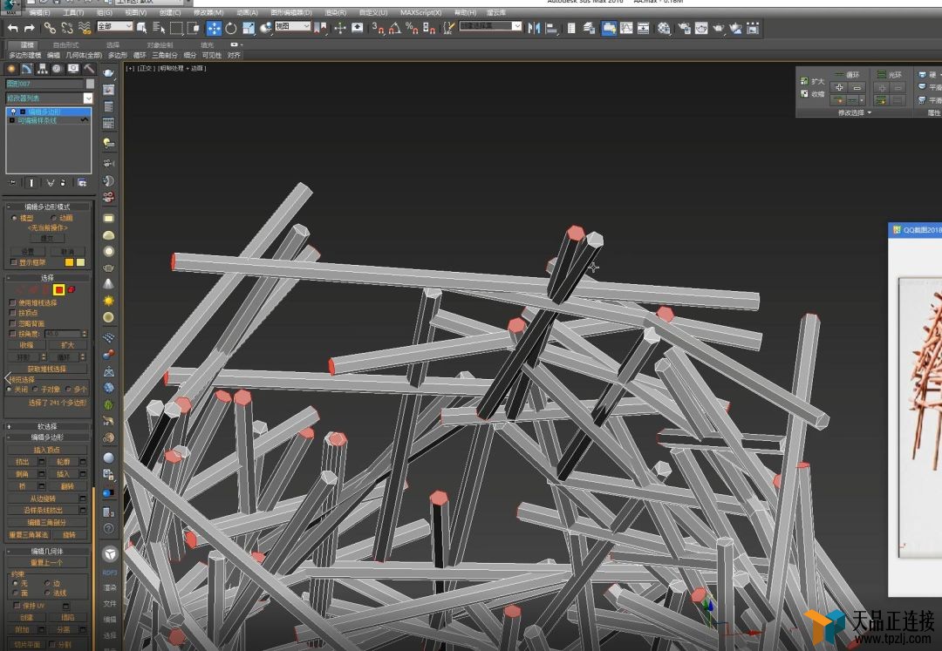Enable 保持 UV checkbox

17,606
